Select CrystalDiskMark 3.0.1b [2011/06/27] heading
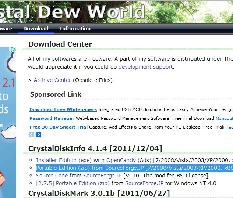233x198 pixels. point(99,193)
